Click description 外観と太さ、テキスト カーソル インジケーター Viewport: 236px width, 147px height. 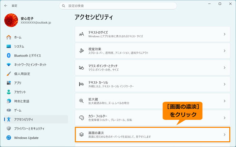[111, 86]
